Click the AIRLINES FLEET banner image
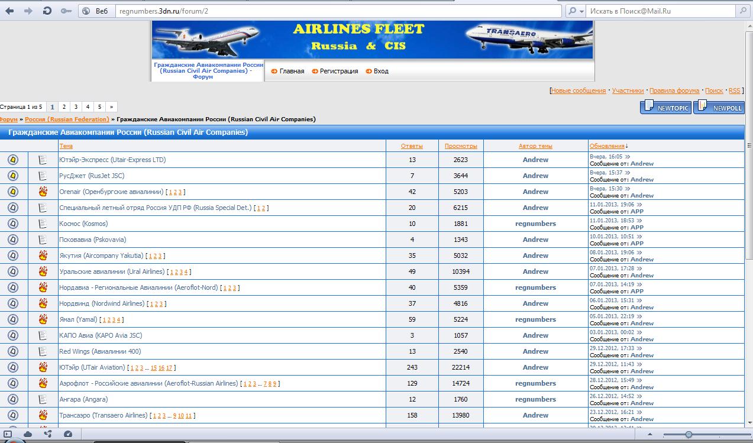753x443 pixels. 373,40
